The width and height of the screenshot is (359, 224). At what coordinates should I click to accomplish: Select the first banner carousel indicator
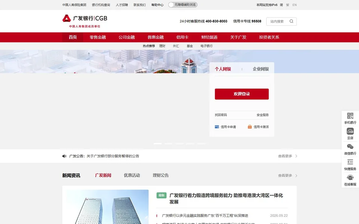pos(157,143)
